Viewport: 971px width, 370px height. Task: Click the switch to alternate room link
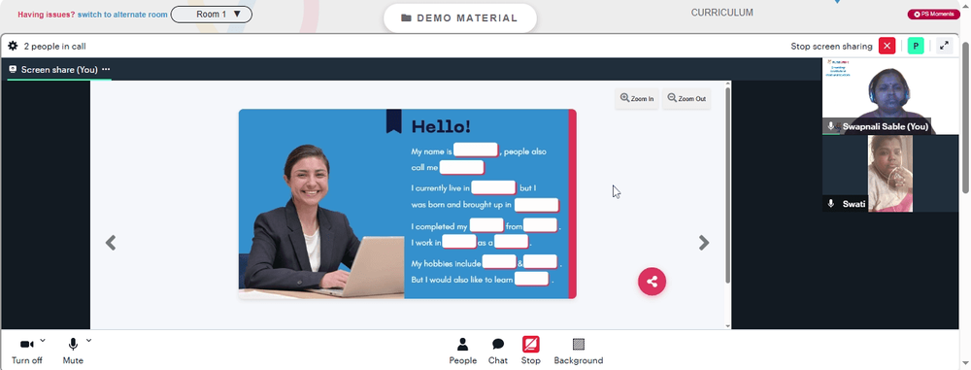coord(122,15)
